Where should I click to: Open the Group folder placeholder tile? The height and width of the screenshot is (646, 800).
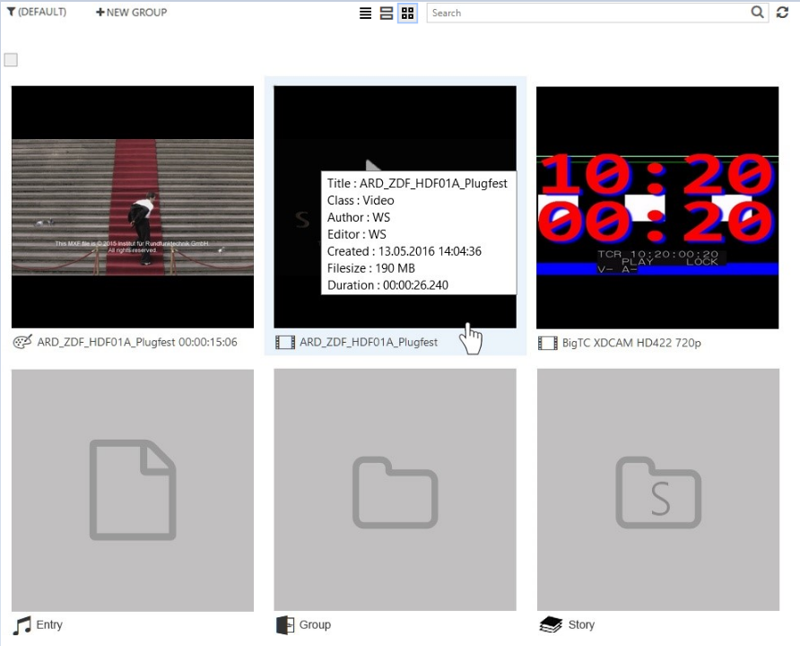(395, 490)
